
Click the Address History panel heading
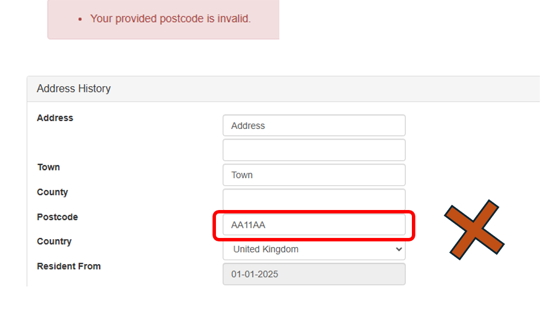74,89
